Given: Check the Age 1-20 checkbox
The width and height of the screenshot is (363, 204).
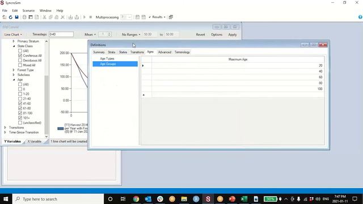Looking at the screenshot, I should (x=20, y=94).
